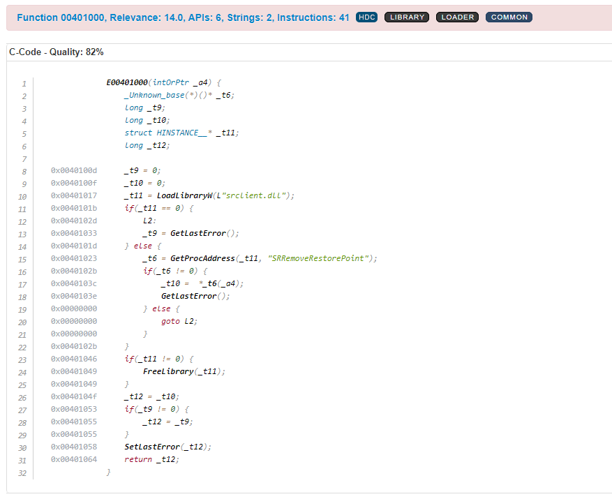Screen dimensions: 612x499
Task: Click the _Unknown_base declaration on line 2
Action: click(x=179, y=95)
